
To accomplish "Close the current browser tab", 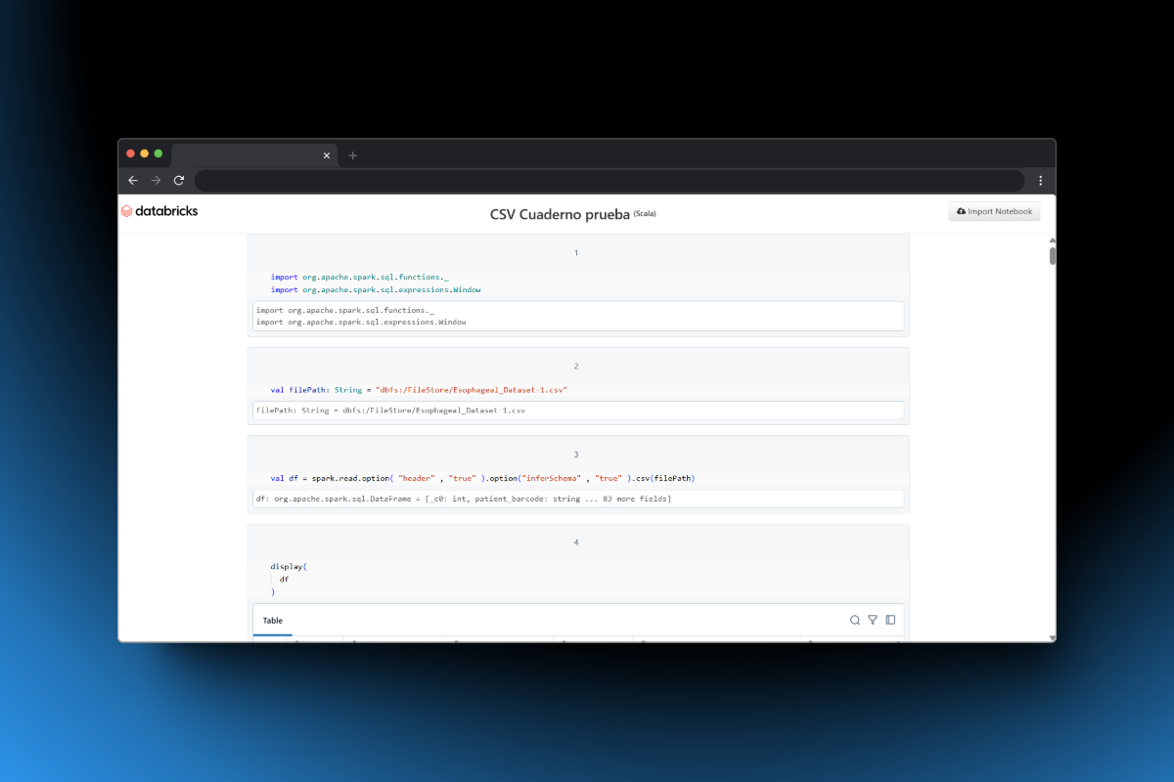I will pyautogui.click(x=327, y=155).
